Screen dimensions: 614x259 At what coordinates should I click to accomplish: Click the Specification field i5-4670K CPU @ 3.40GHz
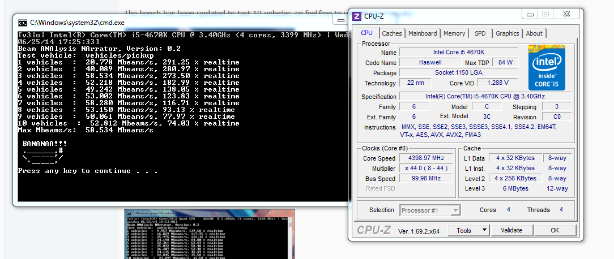point(485,96)
